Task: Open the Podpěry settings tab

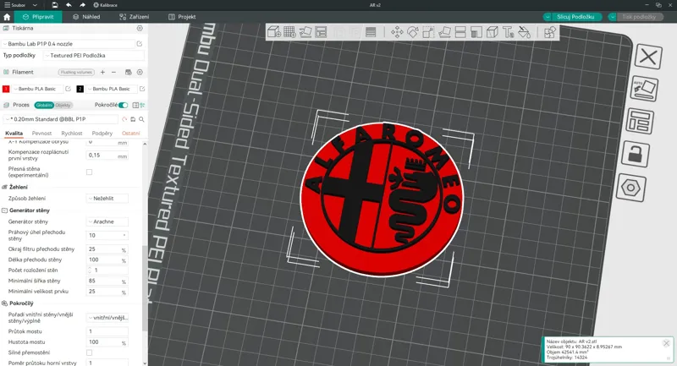Action: click(x=102, y=134)
